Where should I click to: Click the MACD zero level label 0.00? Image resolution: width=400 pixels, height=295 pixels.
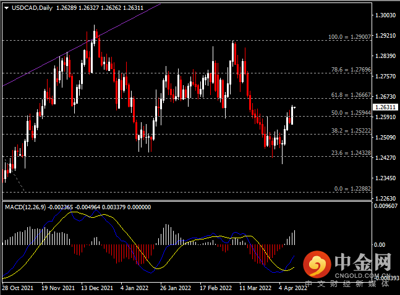point(380,245)
